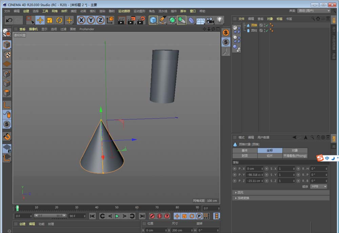Lock the Z axis toolbar icon
Image resolution: width=339 pixels, height=233 pixels.
coord(101,20)
